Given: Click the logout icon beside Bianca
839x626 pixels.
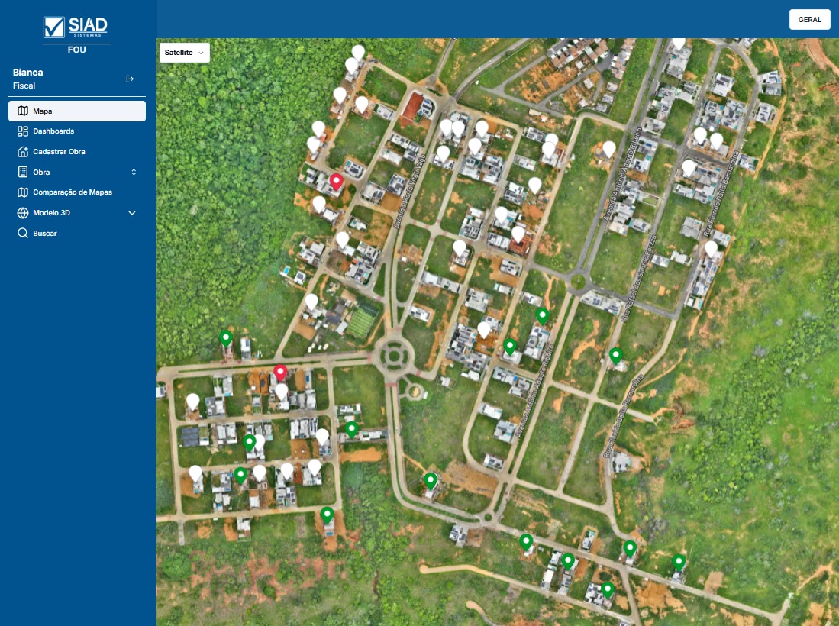Looking at the screenshot, I should tap(130, 79).
